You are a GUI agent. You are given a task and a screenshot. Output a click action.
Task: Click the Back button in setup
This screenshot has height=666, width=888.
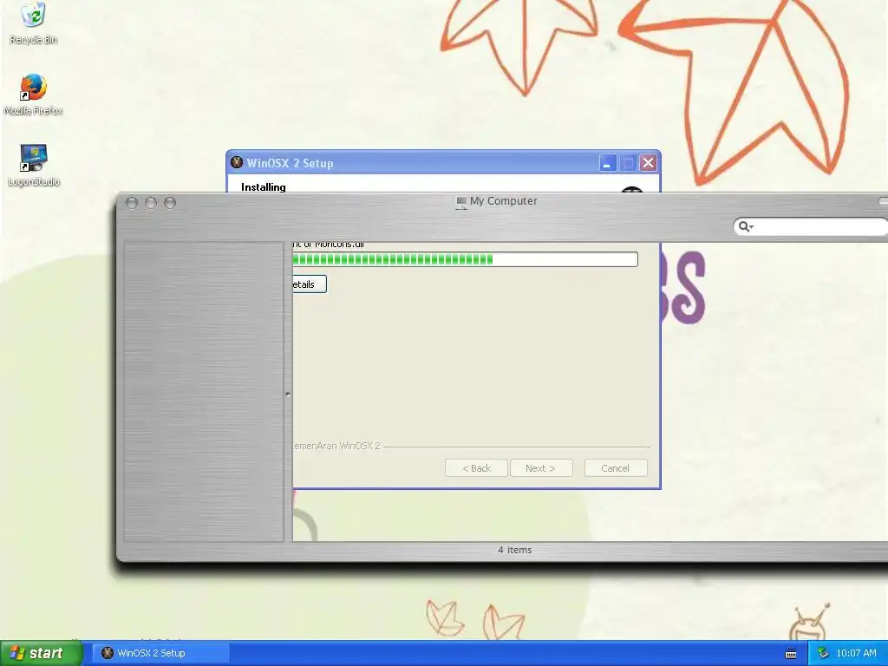point(476,468)
